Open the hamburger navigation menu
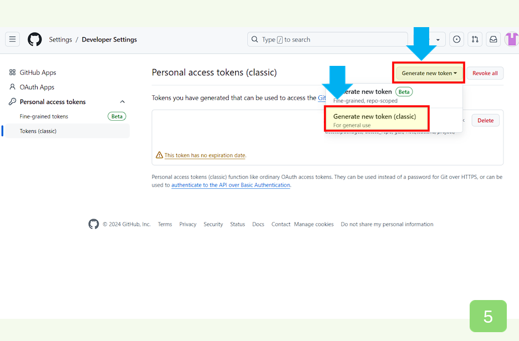The width and height of the screenshot is (519, 341). coord(13,39)
